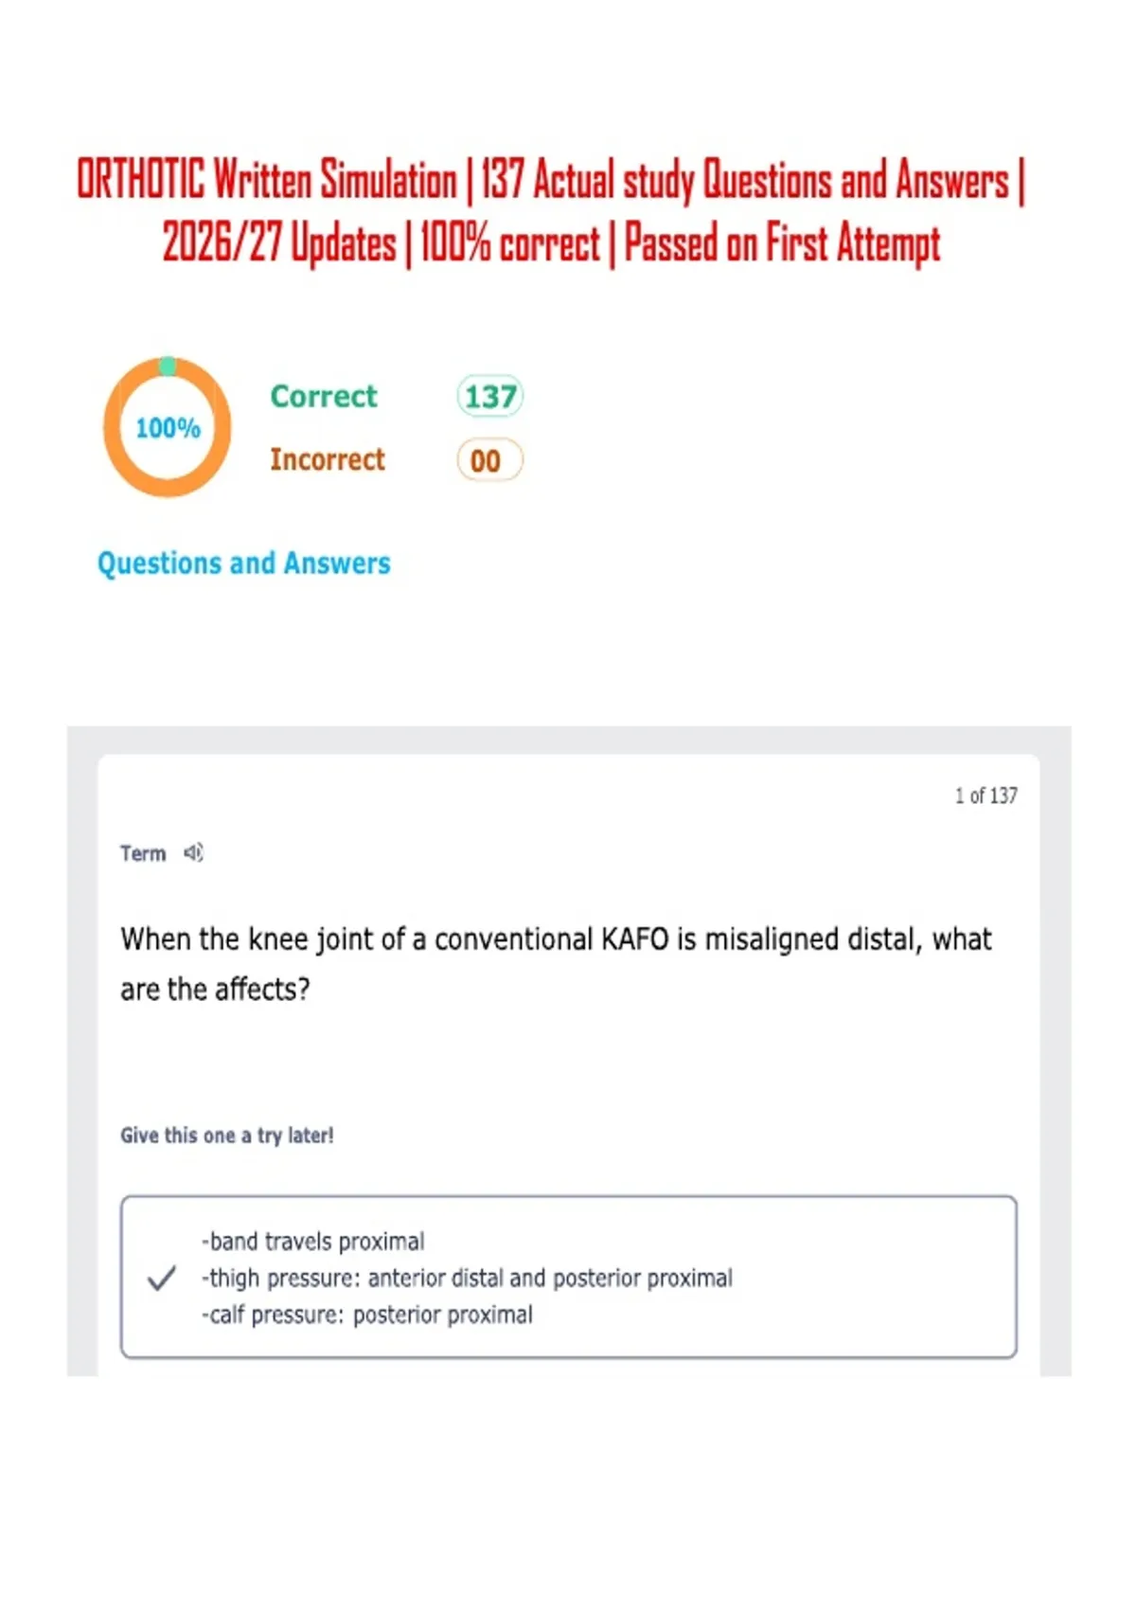
Task: Click the checkmark icon in the answer box
Action: point(162,1278)
